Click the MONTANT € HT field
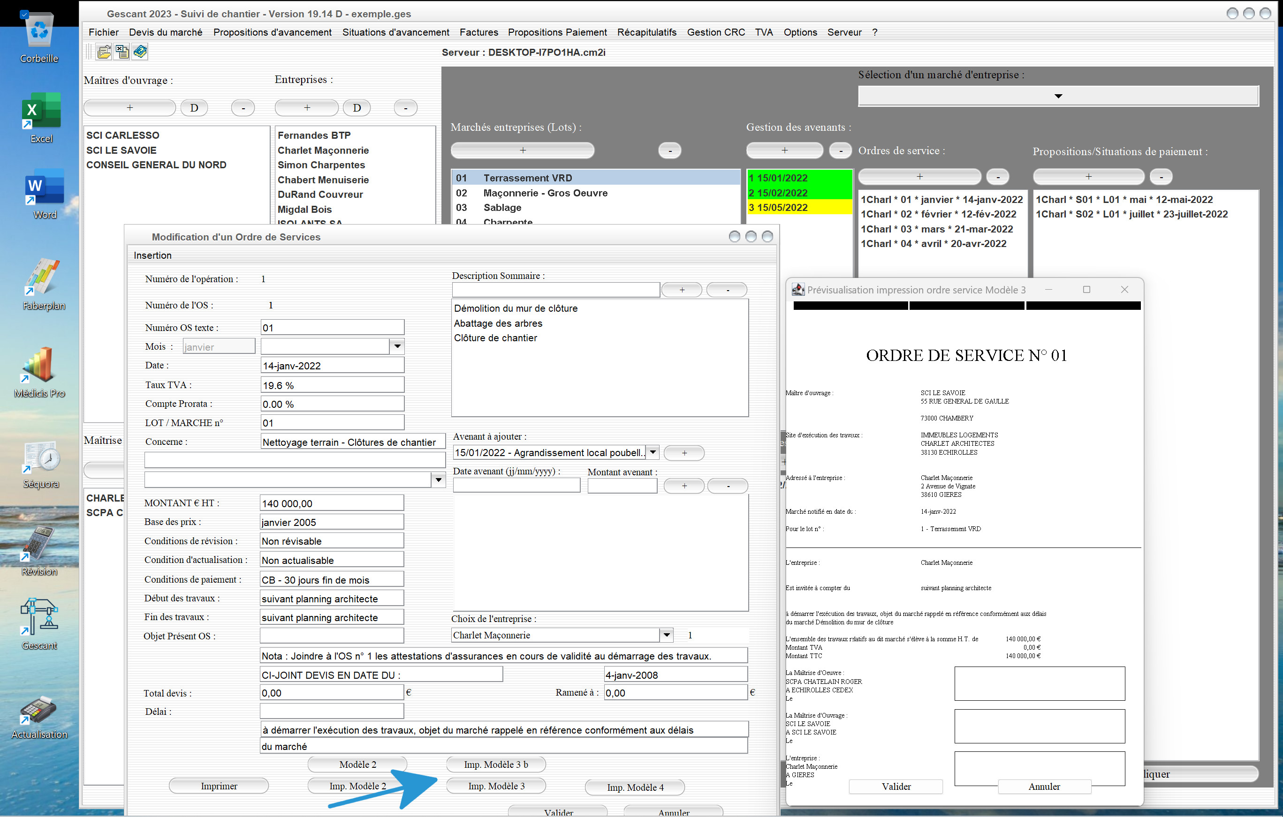The height and width of the screenshot is (817, 1283). (331, 503)
